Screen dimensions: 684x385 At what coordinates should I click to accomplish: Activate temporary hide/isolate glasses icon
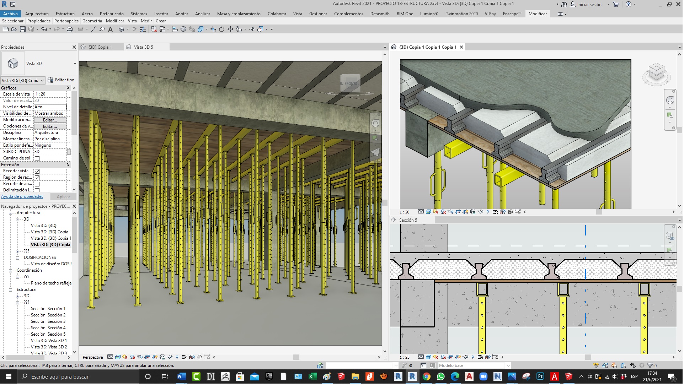click(x=170, y=357)
